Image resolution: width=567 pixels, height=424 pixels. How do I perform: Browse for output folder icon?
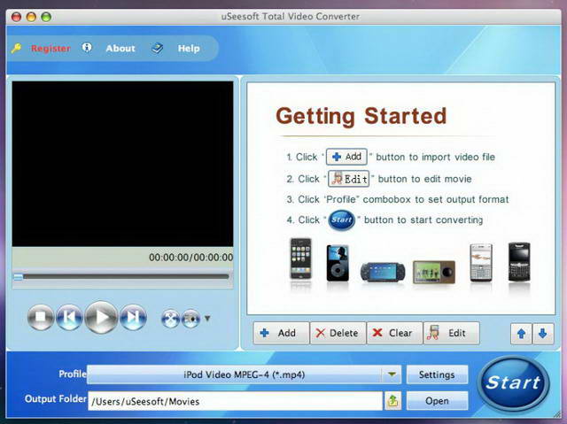pyautogui.click(x=392, y=400)
